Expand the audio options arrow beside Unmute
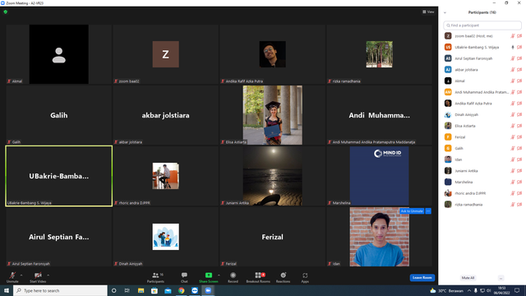This screenshot has width=526, height=296. (21, 275)
